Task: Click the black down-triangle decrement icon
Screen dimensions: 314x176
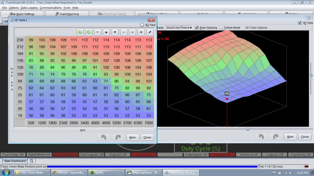Action: 115,32
